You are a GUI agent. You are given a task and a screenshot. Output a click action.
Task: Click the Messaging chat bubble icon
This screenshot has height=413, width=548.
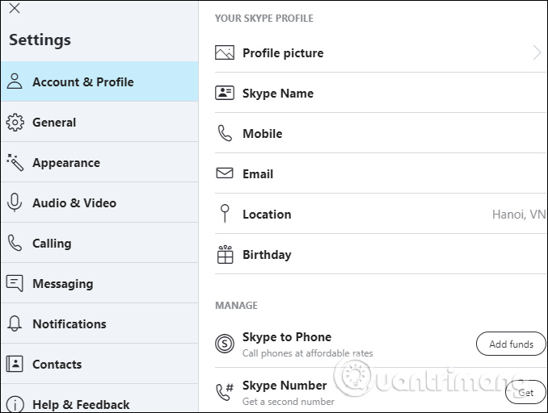(15, 284)
